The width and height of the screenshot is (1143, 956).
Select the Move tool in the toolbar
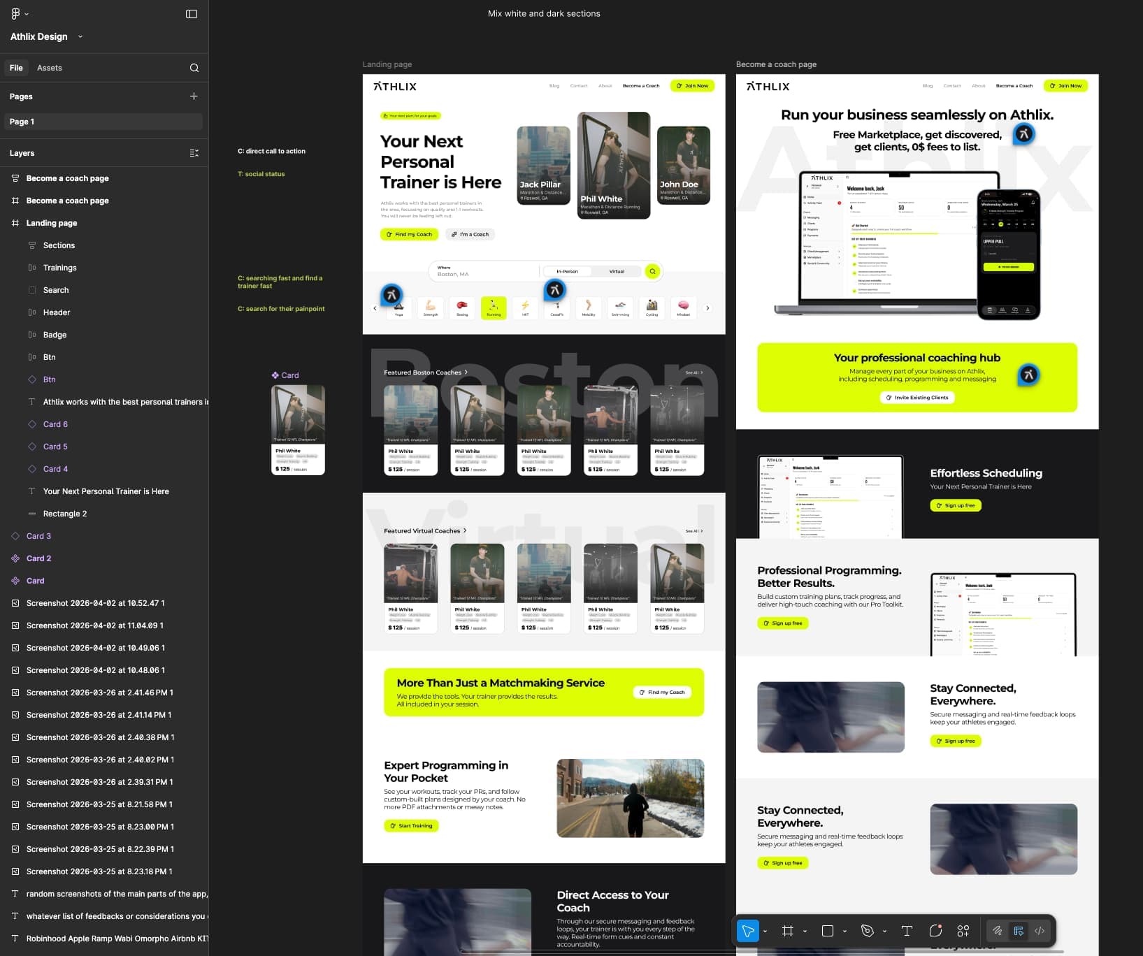(747, 931)
